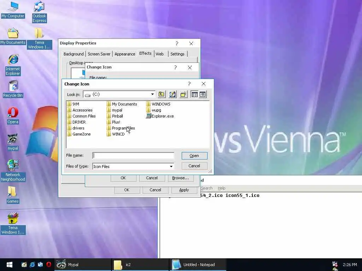This screenshot has width=362, height=271.
Task: Click the File name text field
Action: pyautogui.click(x=133, y=156)
